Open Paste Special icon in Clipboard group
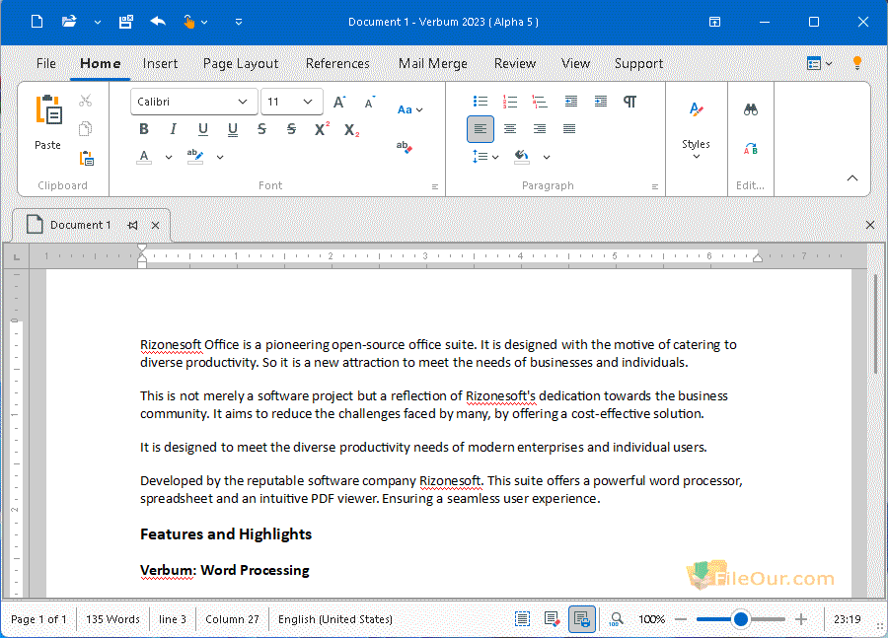888x638 pixels. point(87,158)
